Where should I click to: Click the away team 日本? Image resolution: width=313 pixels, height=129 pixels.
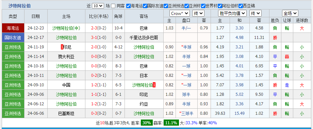point(144,76)
